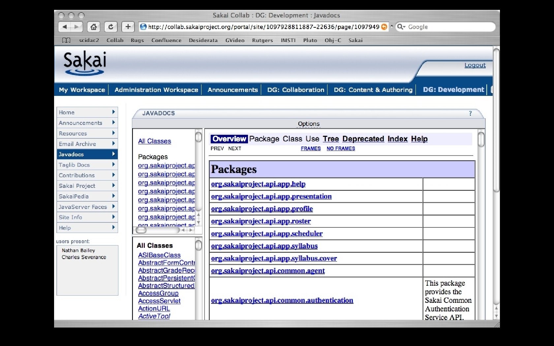
Task: Open Announcements in the left site menu
Action: (87, 123)
